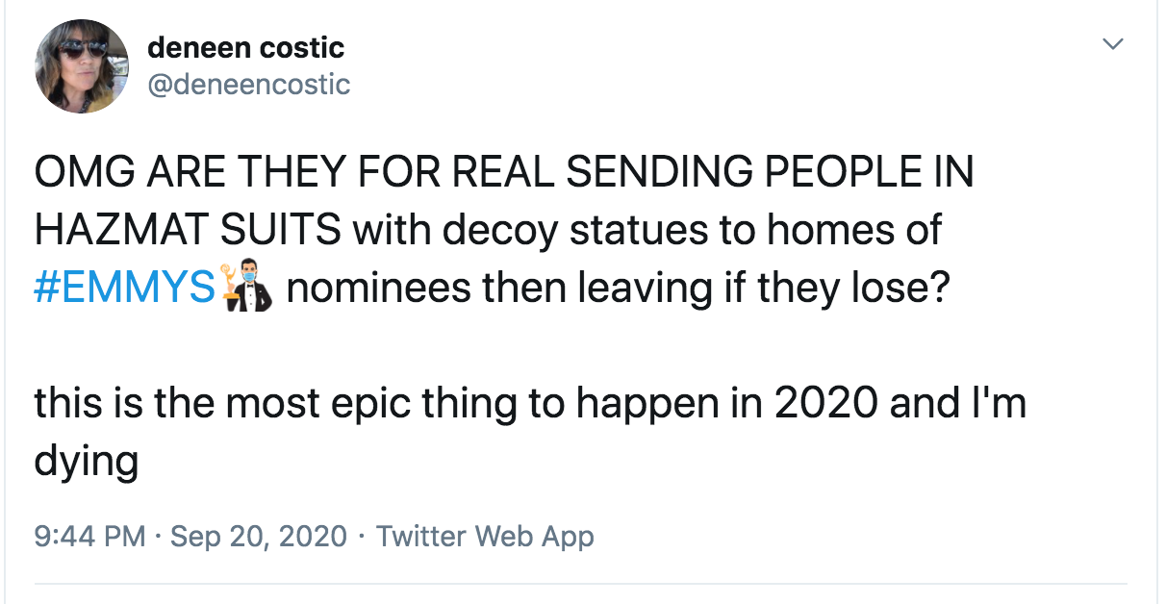
Task: Expand the tweet options chevron menu
Action: (x=1113, y=44)
